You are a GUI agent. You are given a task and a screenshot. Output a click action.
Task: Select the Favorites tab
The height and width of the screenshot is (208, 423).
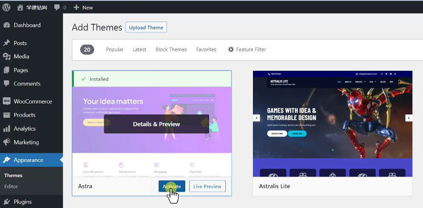206,49
